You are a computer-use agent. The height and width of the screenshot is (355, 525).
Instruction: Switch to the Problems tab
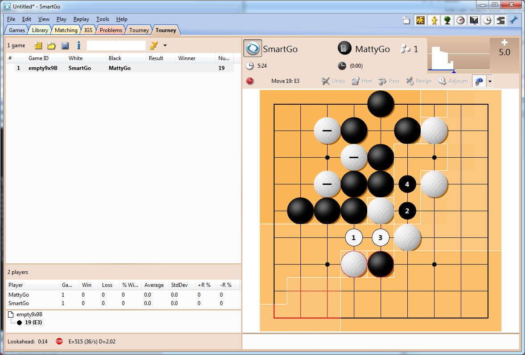tap(111, 30)
